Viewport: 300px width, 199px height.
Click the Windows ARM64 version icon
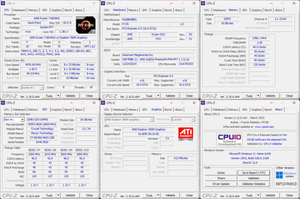pos(286,175)
